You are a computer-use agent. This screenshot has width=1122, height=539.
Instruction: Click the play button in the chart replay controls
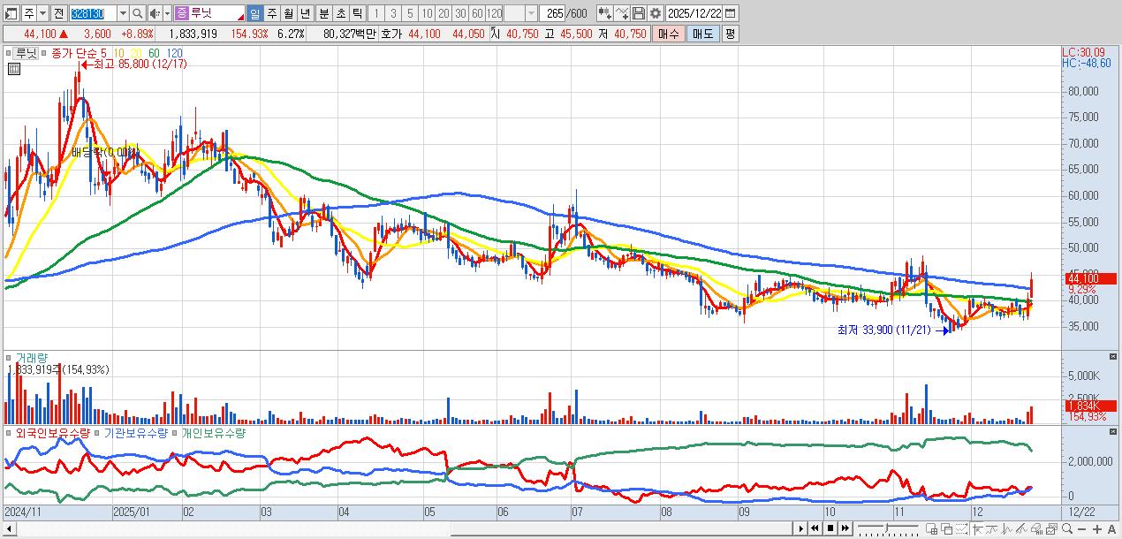pos(801,528)
